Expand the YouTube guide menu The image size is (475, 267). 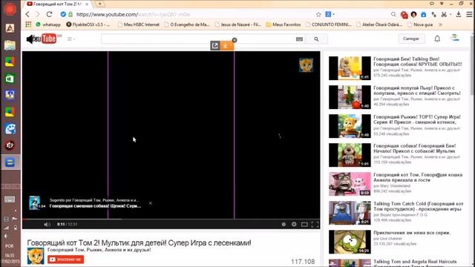pyautogui.click(x=71, y=39)
